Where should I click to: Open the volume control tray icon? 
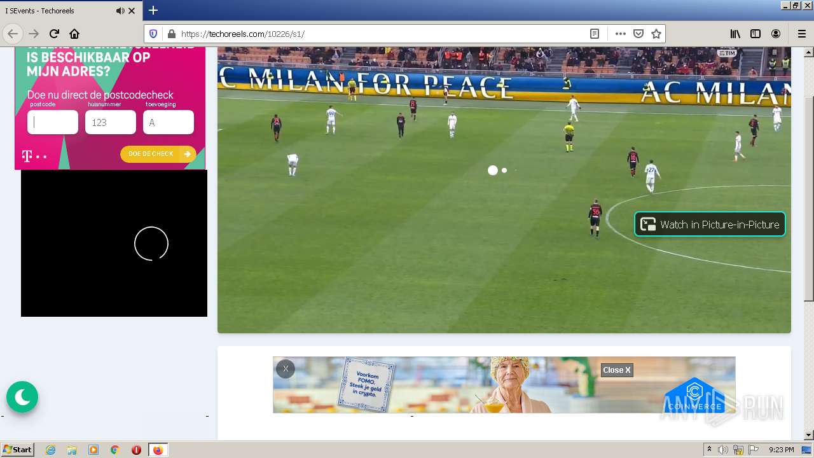[x=723, y=450]
